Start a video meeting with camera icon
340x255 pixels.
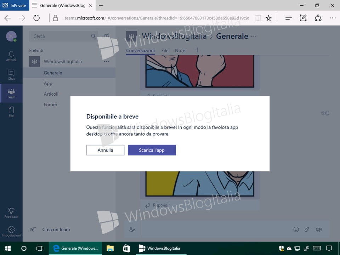pyautogui.click(x=319, y=229)
